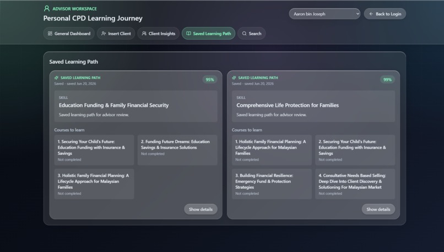This screenshot has height=252, width=444.
Task: Open Funding Future Dreams course card
Action: 177,150
